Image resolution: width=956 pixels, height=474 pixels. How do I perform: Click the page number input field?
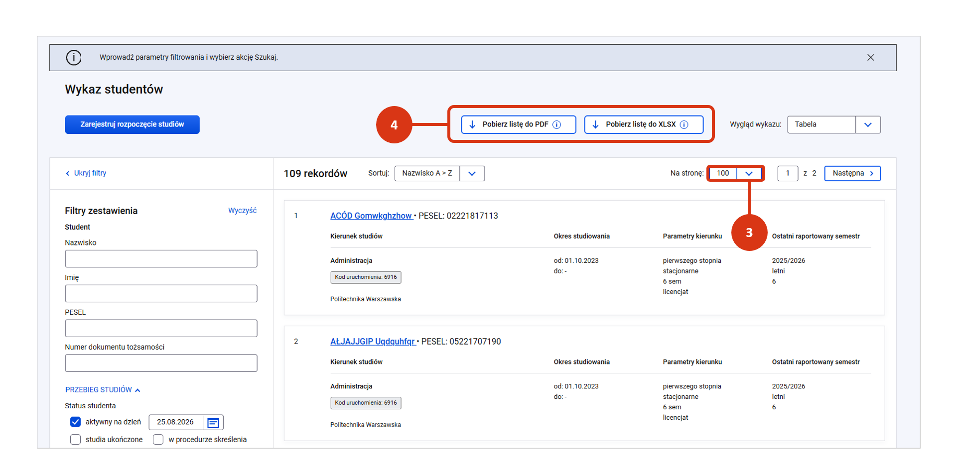pyautogui.click(x=788, y=173)
